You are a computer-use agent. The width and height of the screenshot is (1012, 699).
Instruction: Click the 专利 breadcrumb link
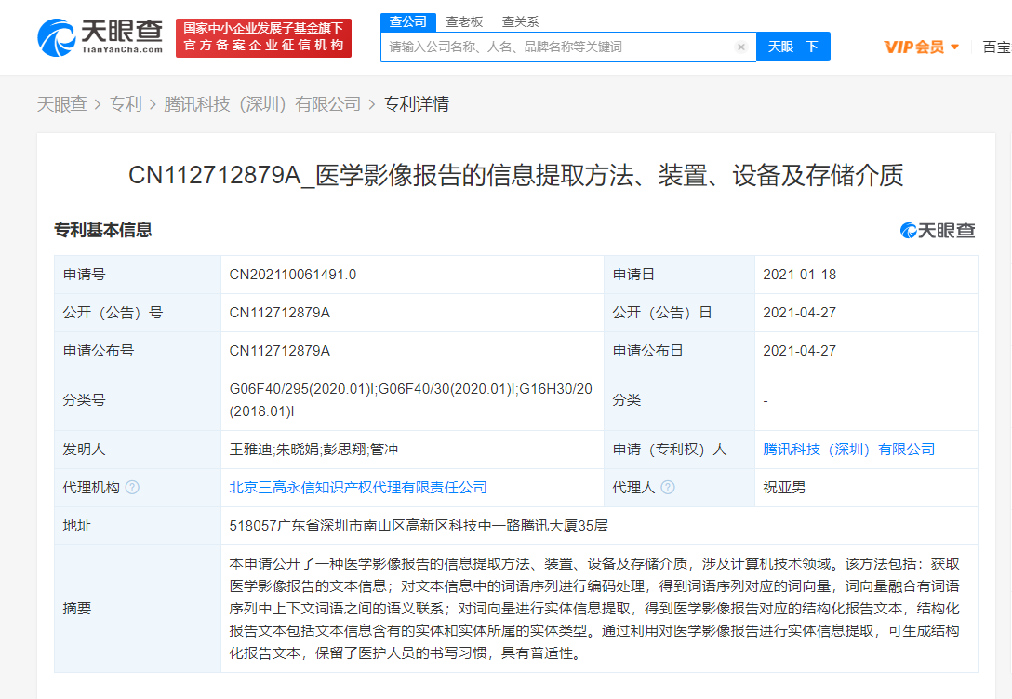click(x=126, y=103)
